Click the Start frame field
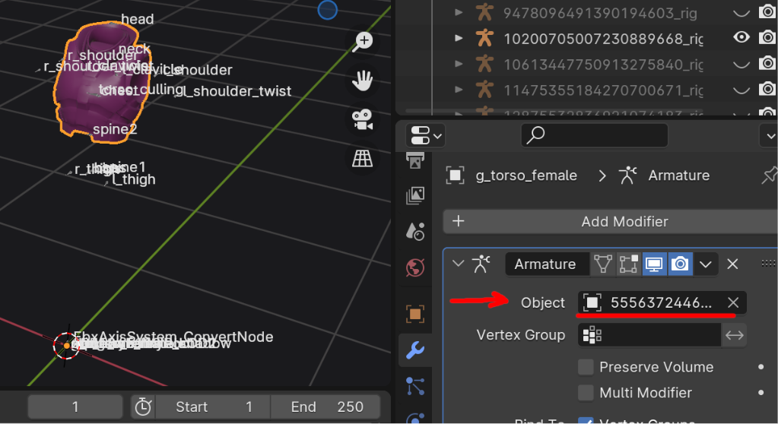 click(x=213, y=407)
